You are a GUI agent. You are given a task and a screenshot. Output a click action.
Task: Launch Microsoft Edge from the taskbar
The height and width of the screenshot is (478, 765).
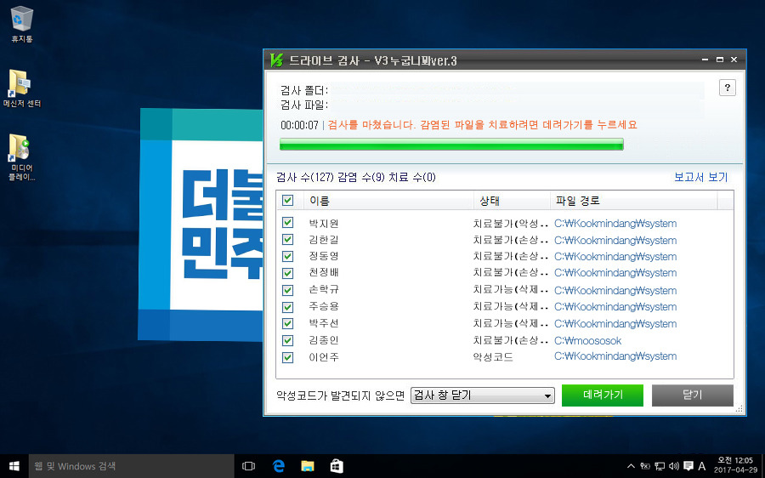click(x=278, y=466)
